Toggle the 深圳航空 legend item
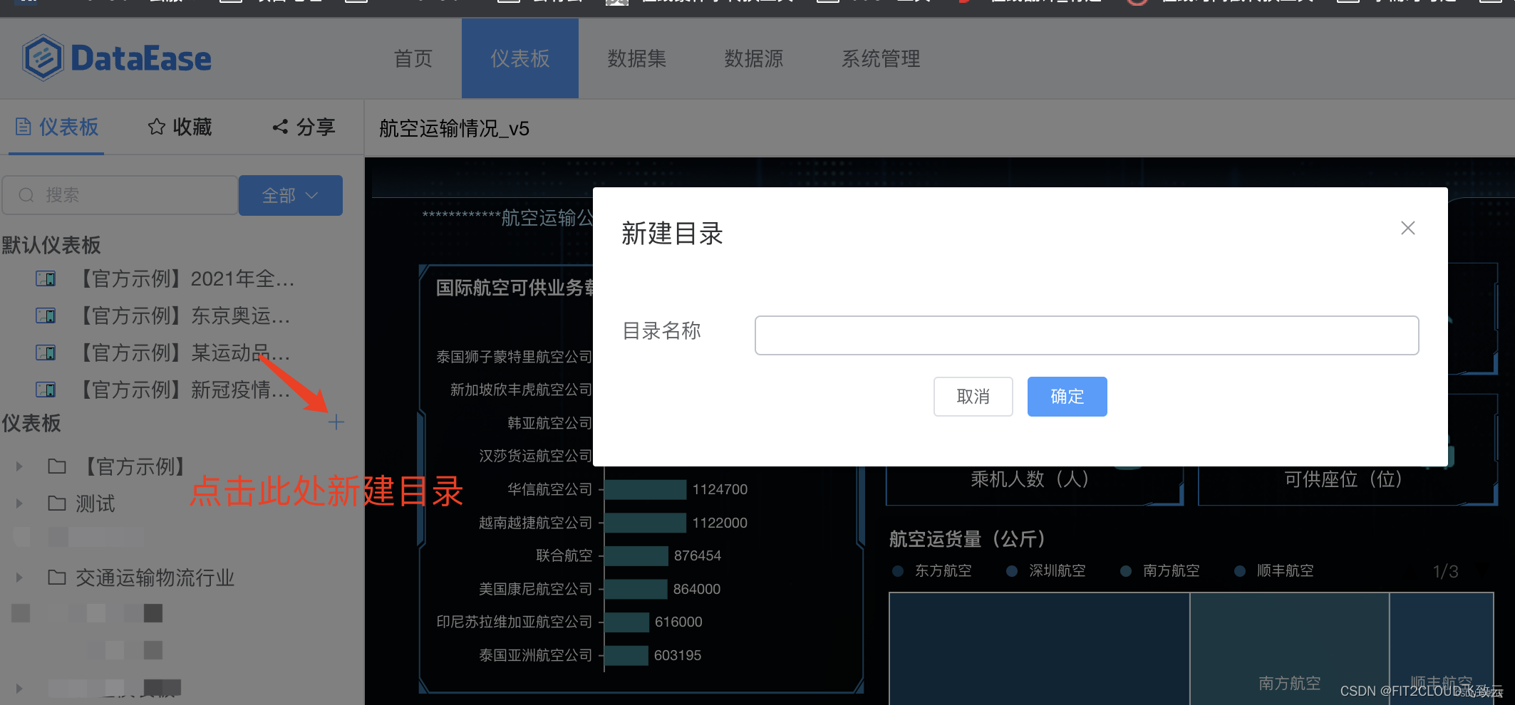1515x705 pixels. tap(1057, 570)
